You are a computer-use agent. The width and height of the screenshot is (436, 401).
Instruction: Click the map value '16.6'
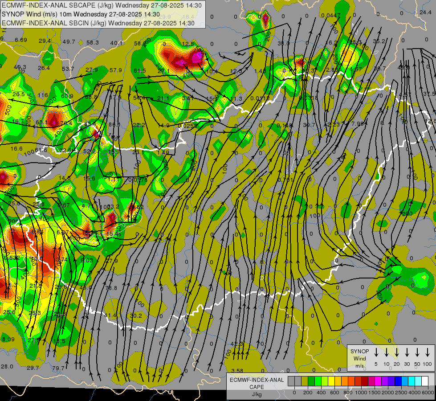pos(16,149)
